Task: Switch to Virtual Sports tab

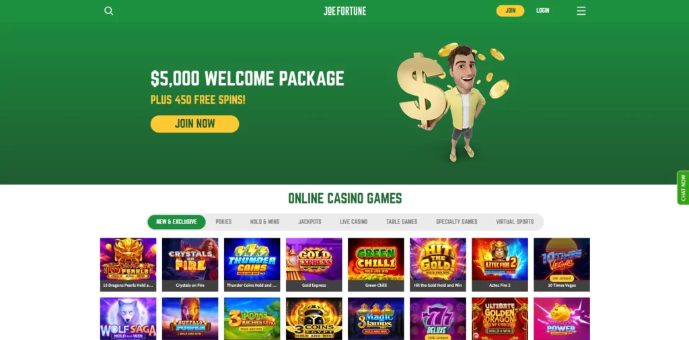Action: click(x=515, y=222)
